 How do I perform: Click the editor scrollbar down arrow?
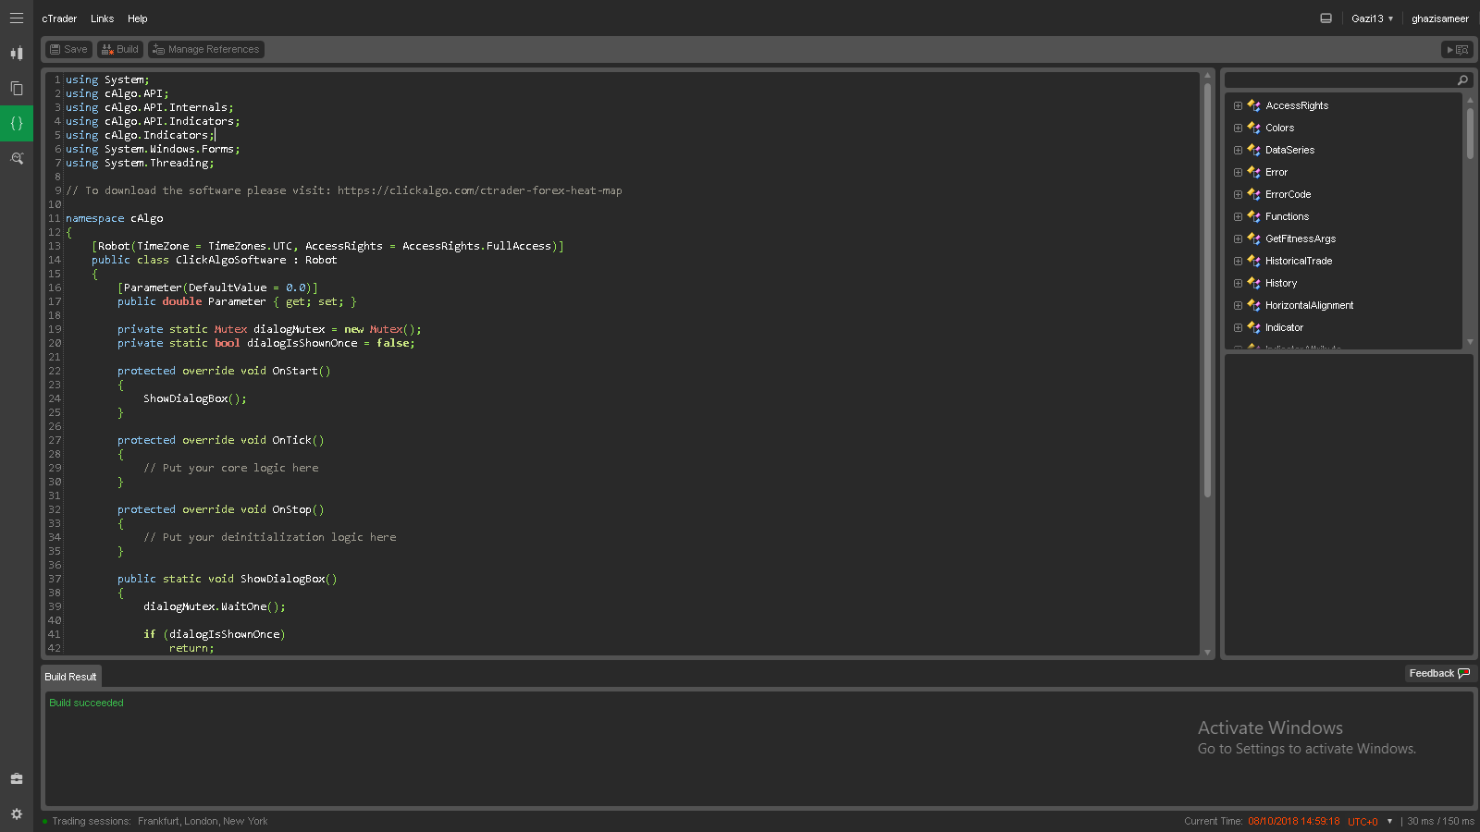click(1207, 652)
